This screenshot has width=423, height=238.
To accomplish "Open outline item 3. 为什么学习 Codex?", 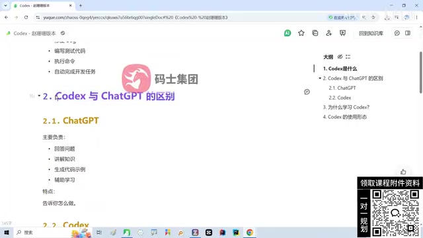I will 346,107.
